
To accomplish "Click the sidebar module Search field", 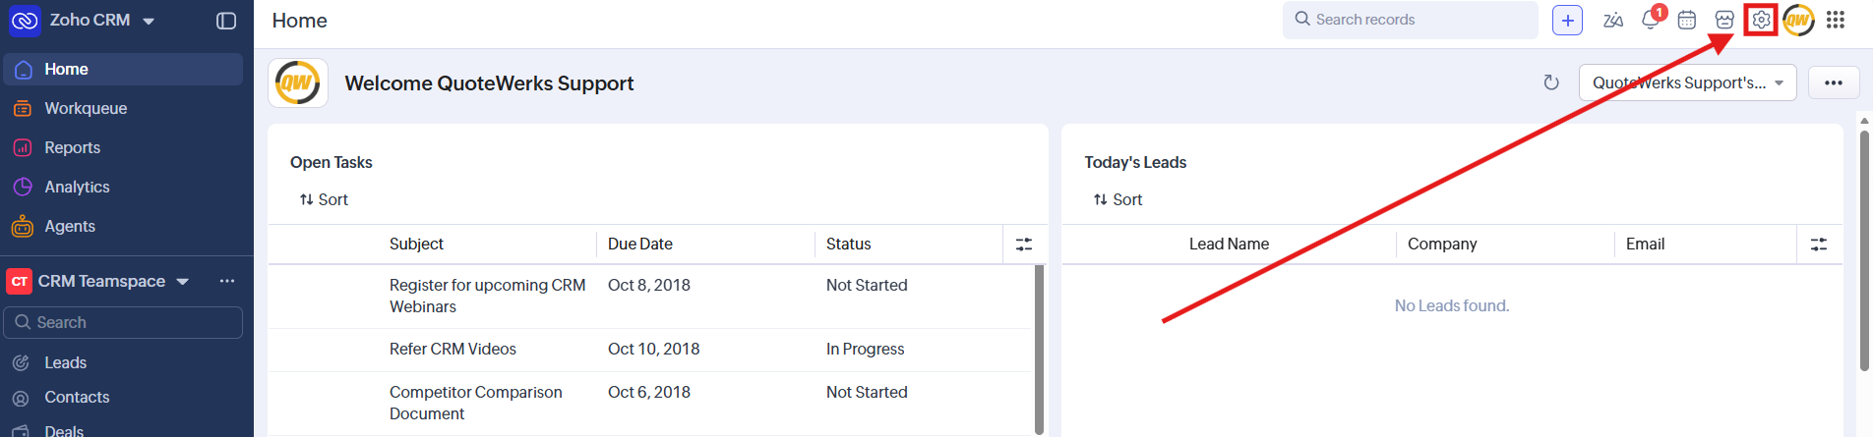I will point(123,322).
